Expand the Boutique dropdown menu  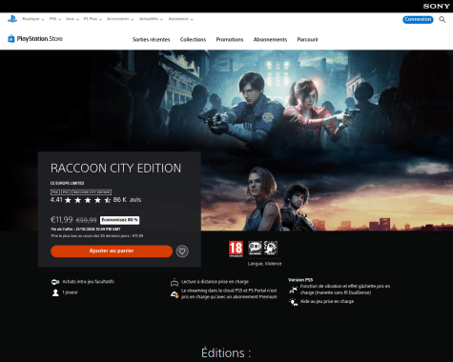coord(33,19)
